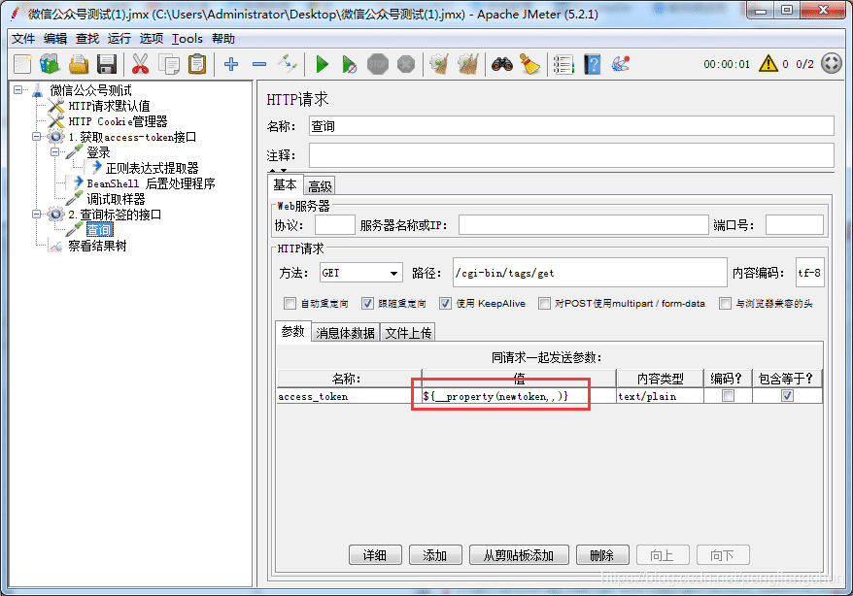
Task: Toggle the Use KeepAlive checkbox
Action: point(446,303)
